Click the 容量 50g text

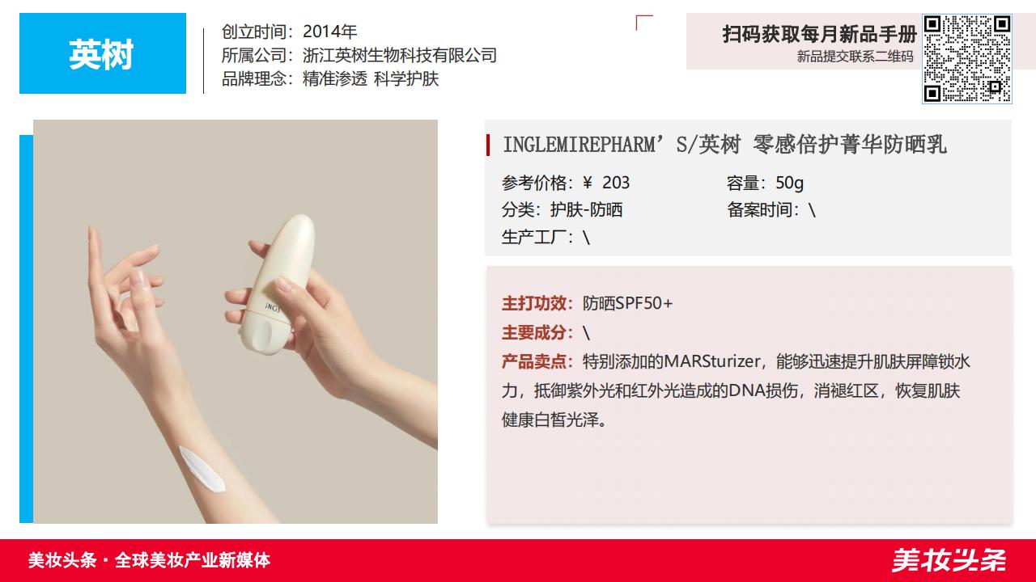point(766,183)
